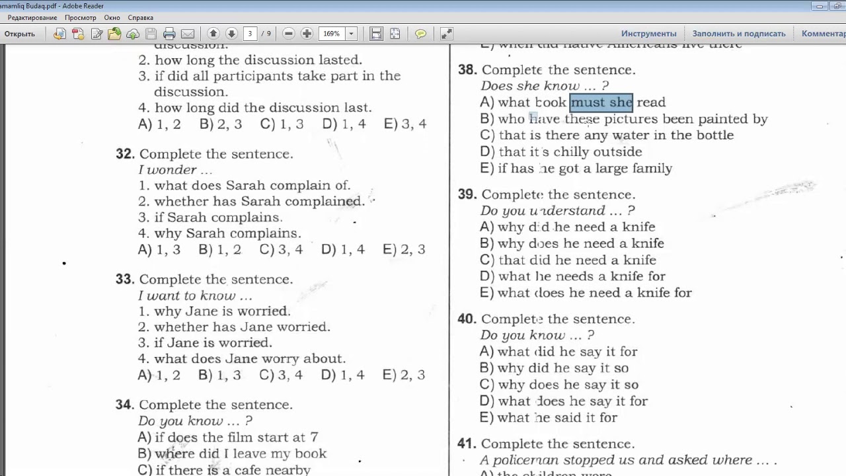Click the upload to cloud icon
The width and height of the screenshot is (846, 476).
coord(132,34)
